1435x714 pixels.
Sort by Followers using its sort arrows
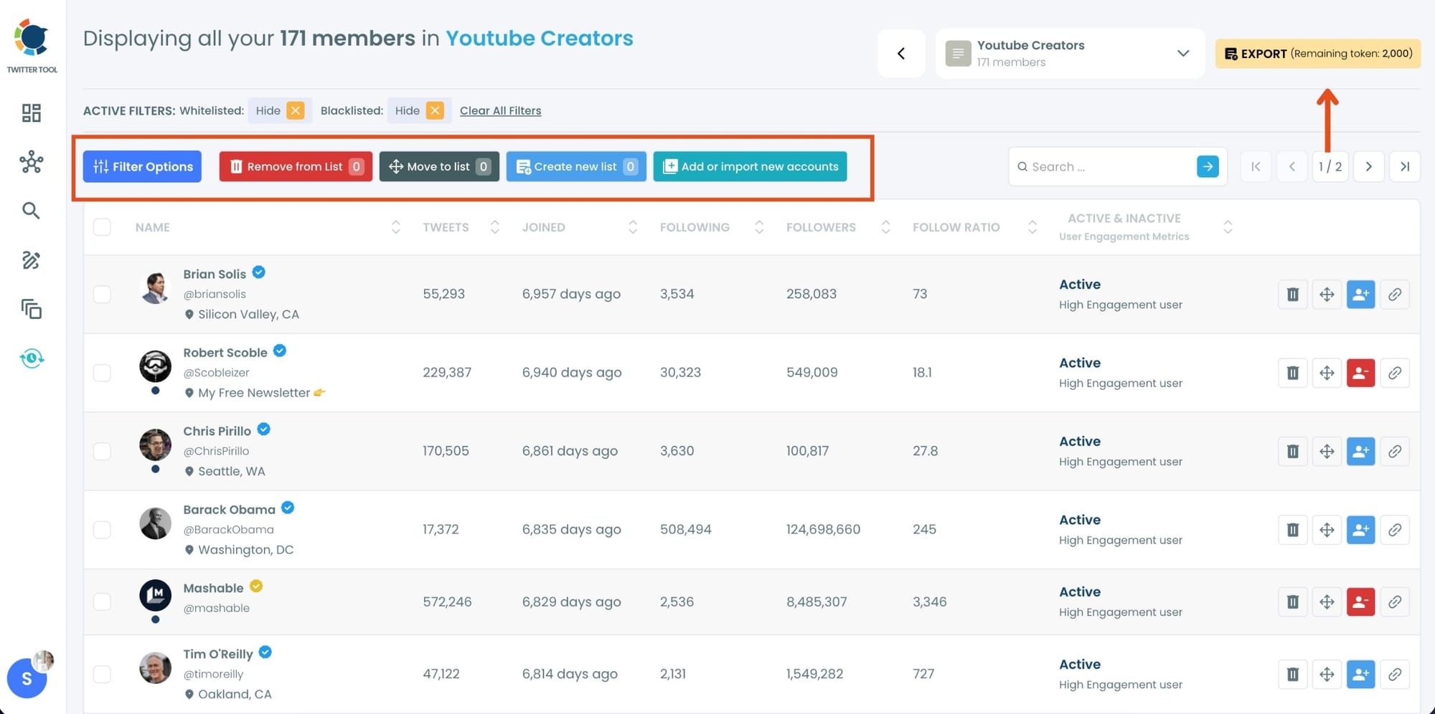pyautogui.click(x=887, y=227)
